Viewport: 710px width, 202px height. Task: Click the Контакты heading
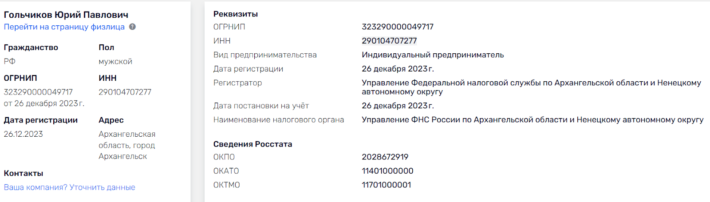pyautogui.click(x=24, y=173)
